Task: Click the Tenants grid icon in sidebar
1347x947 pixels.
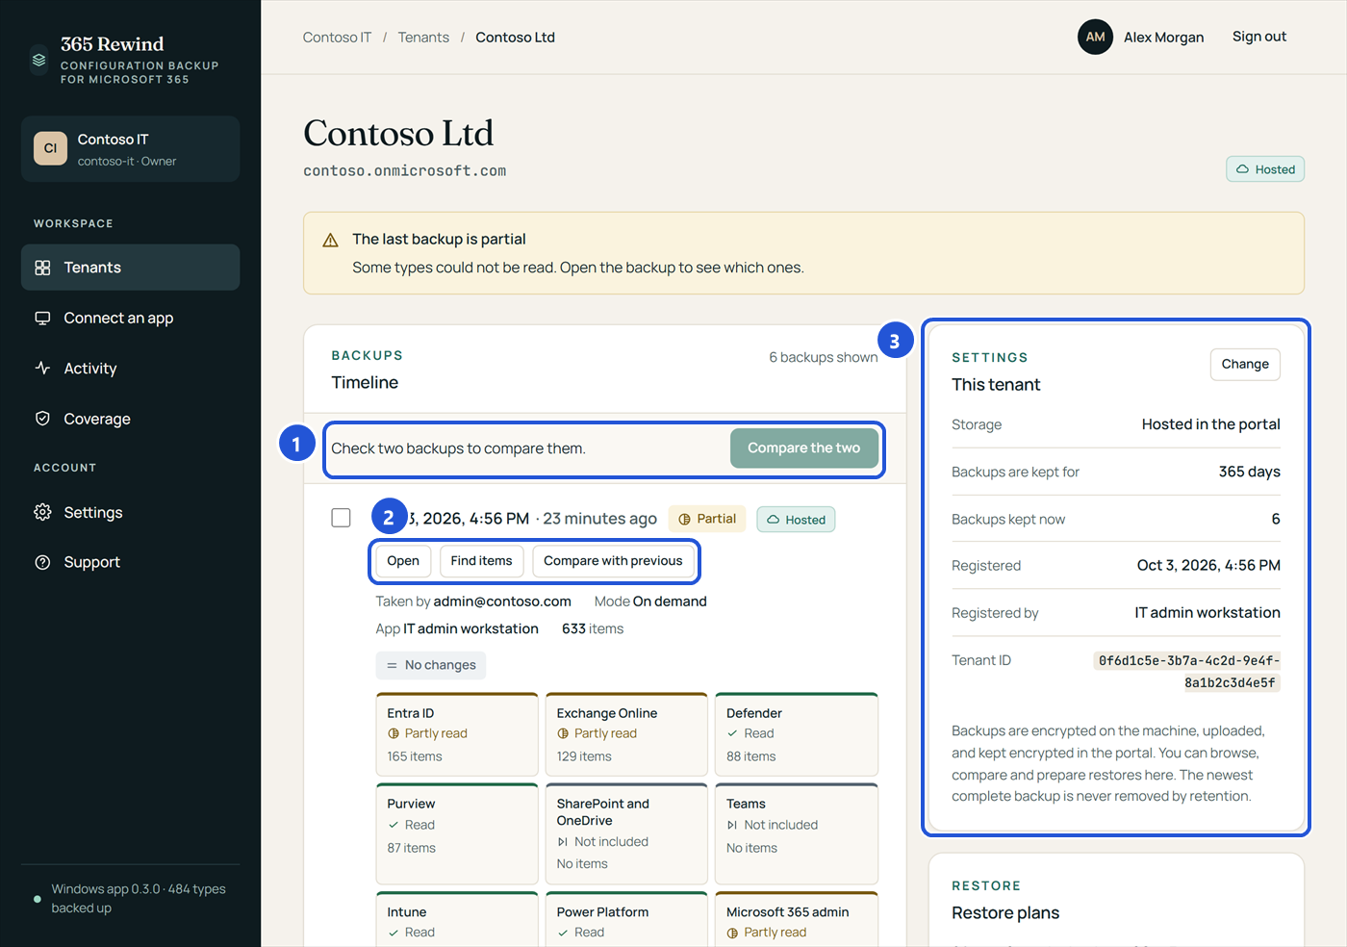Action: click(42, 268)
